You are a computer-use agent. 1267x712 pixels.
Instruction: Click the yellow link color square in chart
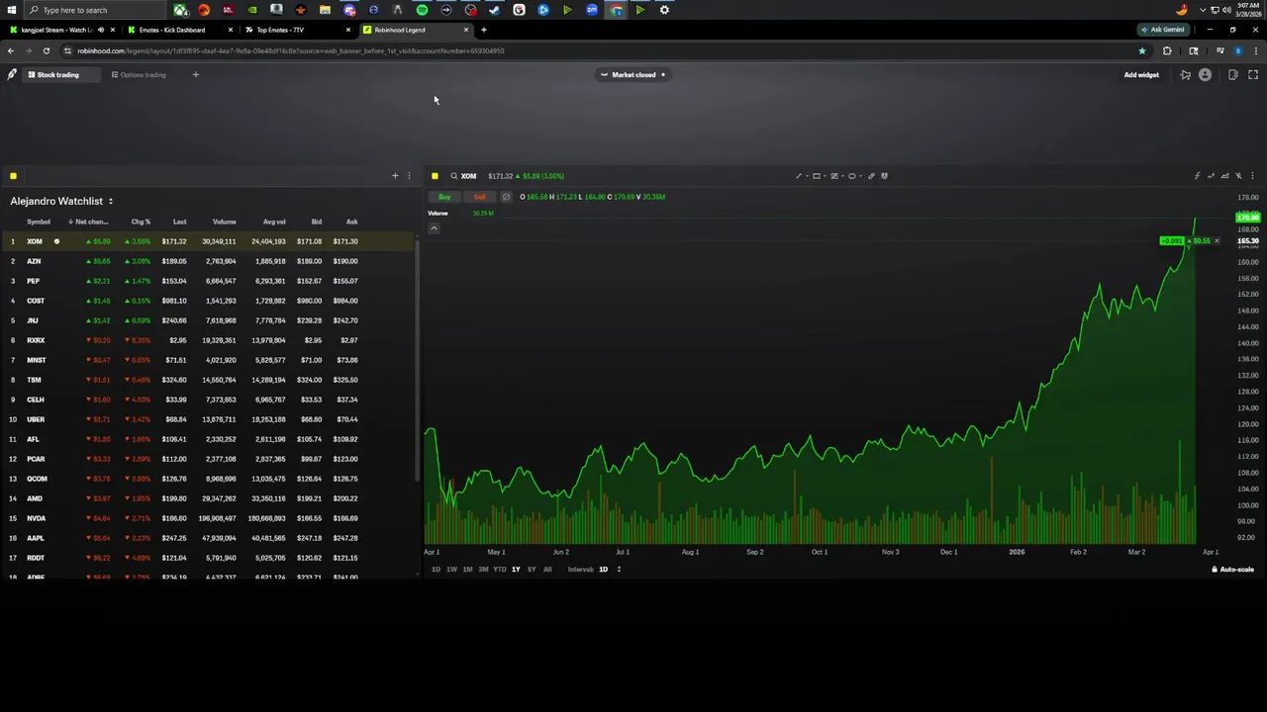tap(435, 176)
